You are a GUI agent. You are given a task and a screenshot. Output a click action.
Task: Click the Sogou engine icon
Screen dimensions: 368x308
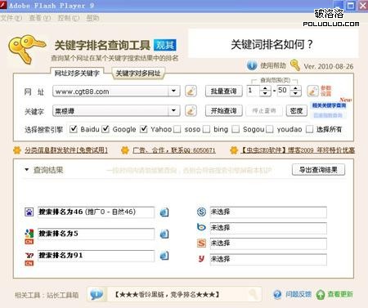click(x=201, y=243)
